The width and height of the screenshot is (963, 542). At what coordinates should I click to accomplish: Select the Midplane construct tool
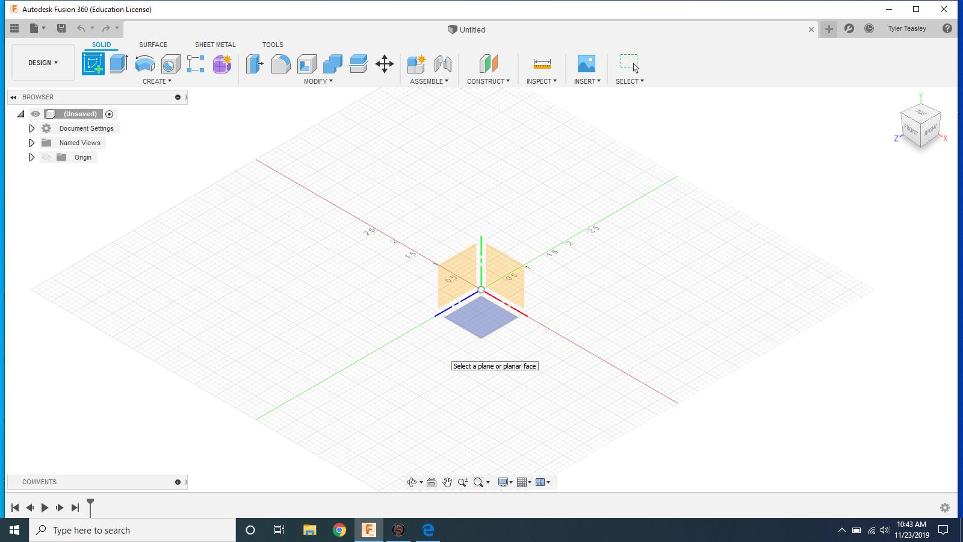point(488,63)
